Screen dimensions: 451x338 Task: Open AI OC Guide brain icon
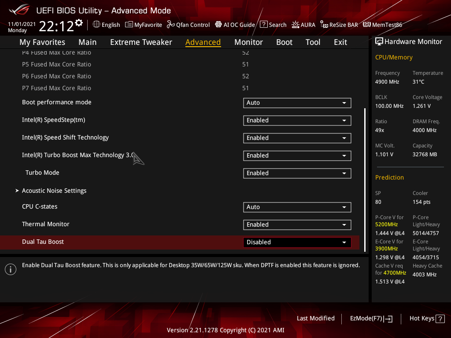(x=218, y=25)
